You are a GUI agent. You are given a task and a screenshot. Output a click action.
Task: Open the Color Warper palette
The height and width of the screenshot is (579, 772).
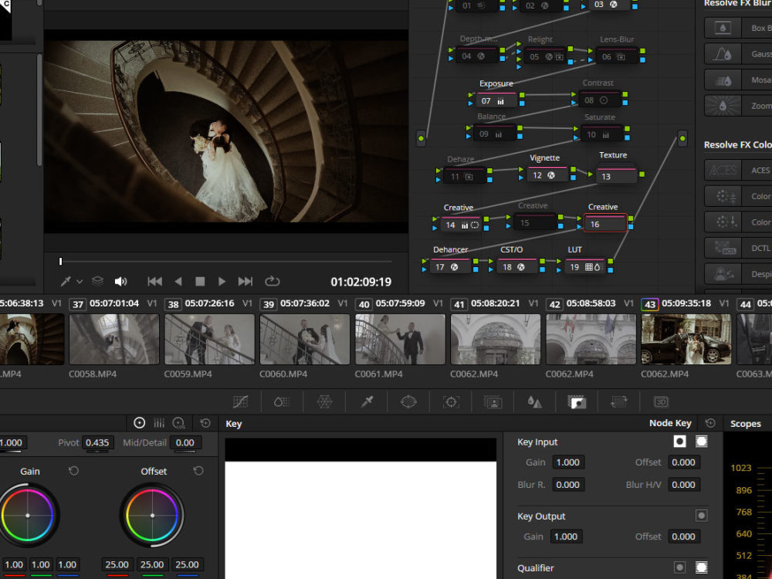click(x=324, y=401)
